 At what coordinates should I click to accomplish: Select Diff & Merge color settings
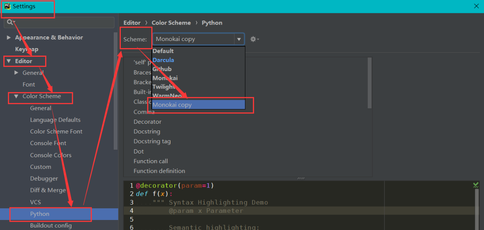48,191
